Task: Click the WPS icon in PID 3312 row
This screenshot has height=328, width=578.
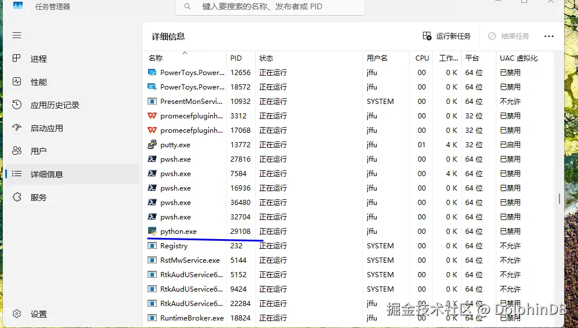Action: click(152, 116)
